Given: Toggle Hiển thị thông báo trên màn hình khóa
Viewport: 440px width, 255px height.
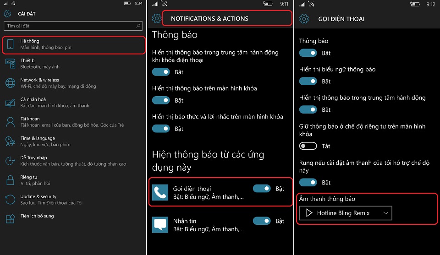Looking at the screenshot, I should click(x=161, y=100).
